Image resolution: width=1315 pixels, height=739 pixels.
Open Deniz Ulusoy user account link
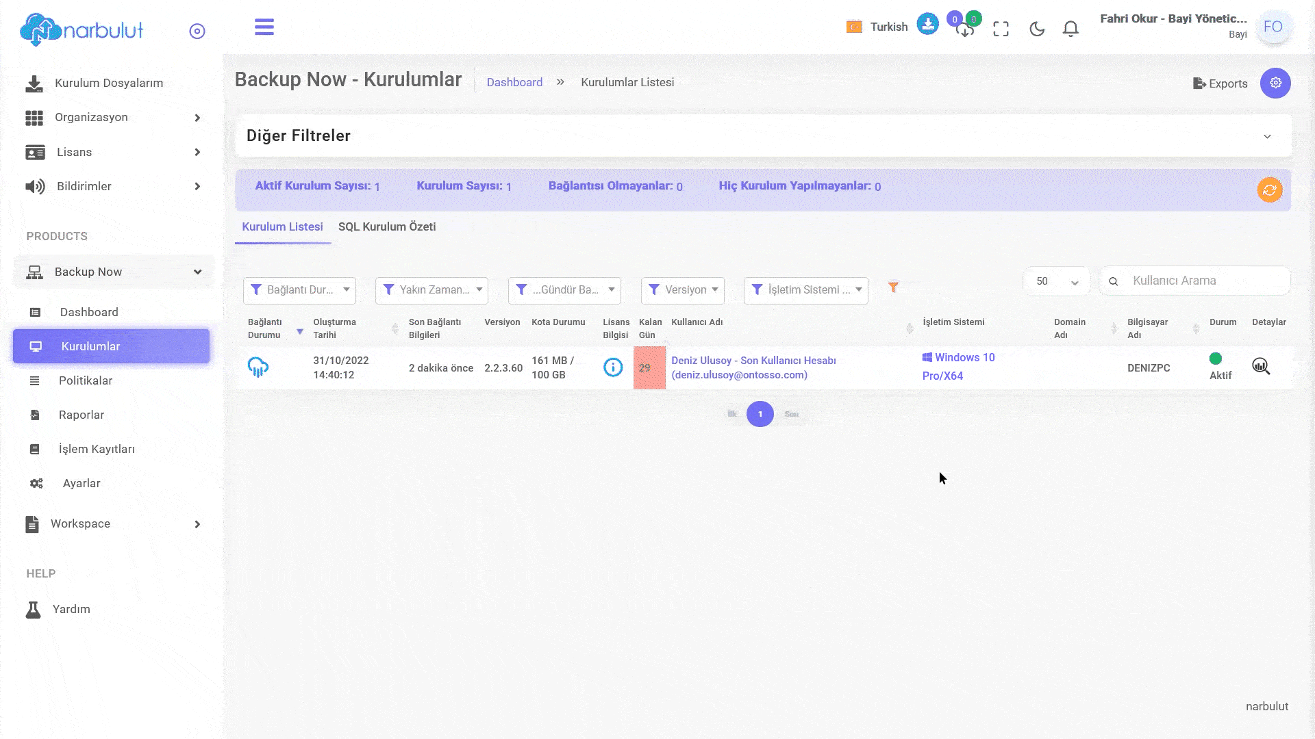(753, 367)
